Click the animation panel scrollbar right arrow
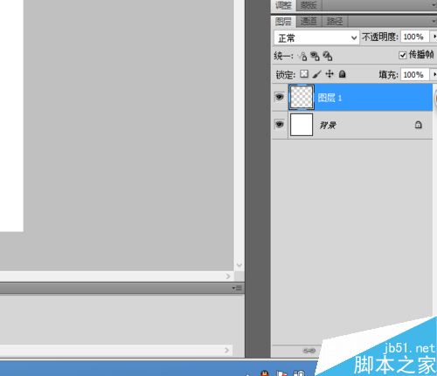Viewport: 437px width, 376px height. tap(227, 350)
